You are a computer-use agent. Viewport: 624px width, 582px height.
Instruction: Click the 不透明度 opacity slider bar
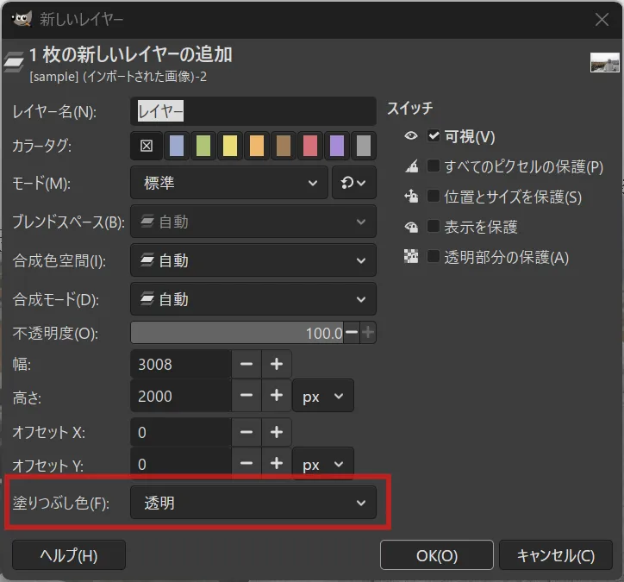(237, 333)
